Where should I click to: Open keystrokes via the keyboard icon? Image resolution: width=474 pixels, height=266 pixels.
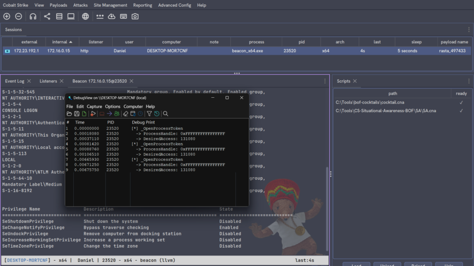tap(123, 16)
